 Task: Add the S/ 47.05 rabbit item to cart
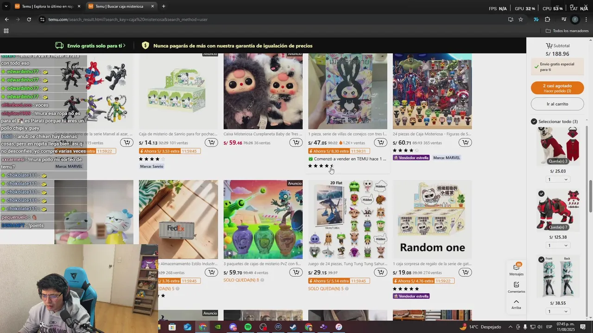tap(380, 142)
